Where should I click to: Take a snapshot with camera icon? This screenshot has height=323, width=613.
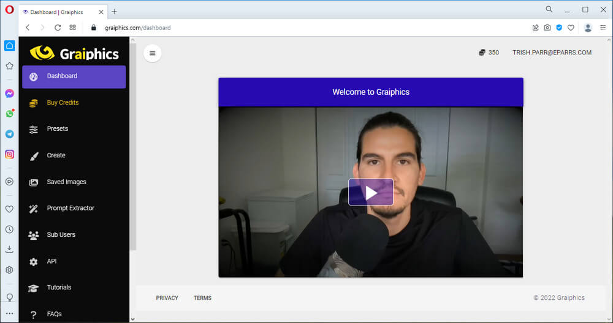[x=547, y=28]
